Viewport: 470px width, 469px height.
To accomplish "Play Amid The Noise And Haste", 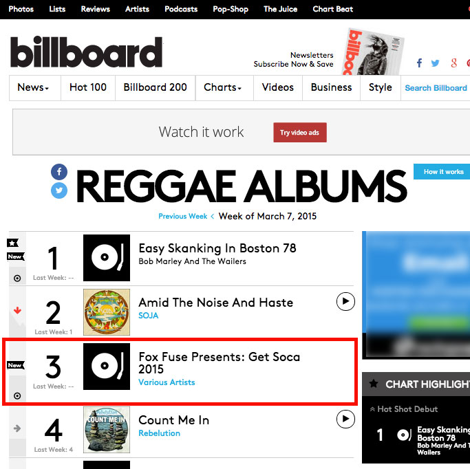I will tap(345, 301).
